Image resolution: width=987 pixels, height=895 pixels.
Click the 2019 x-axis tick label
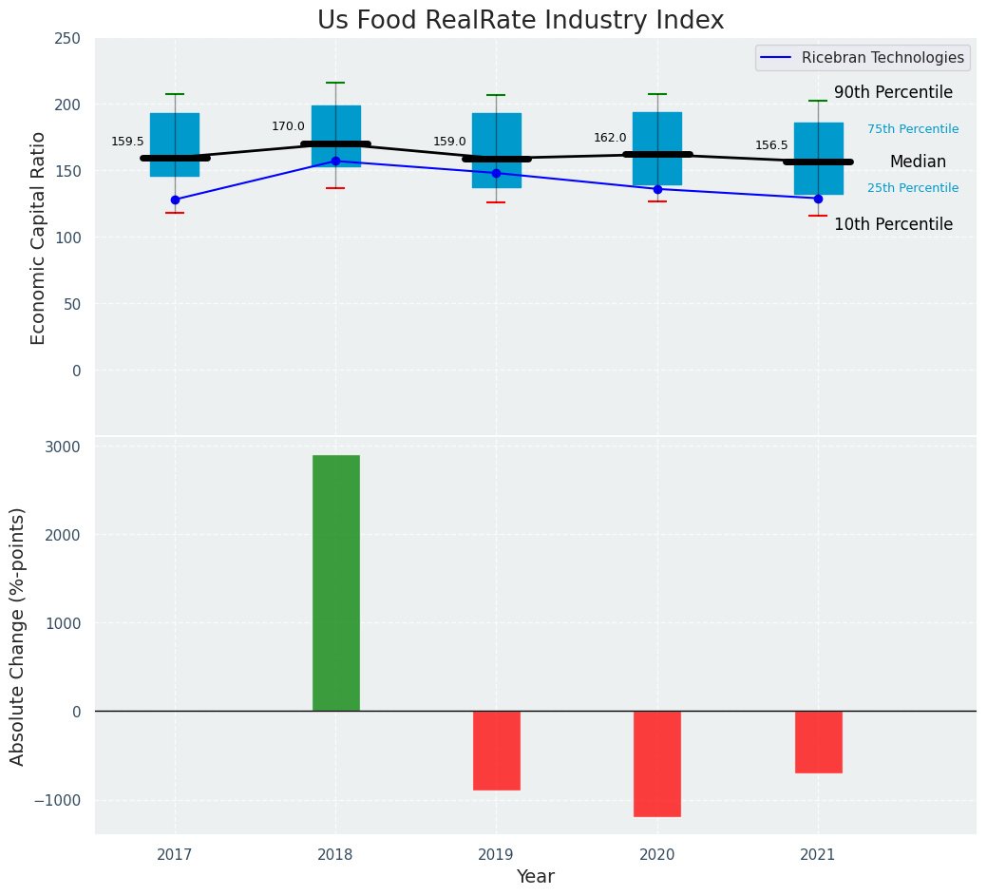click(x=496, y=855)
